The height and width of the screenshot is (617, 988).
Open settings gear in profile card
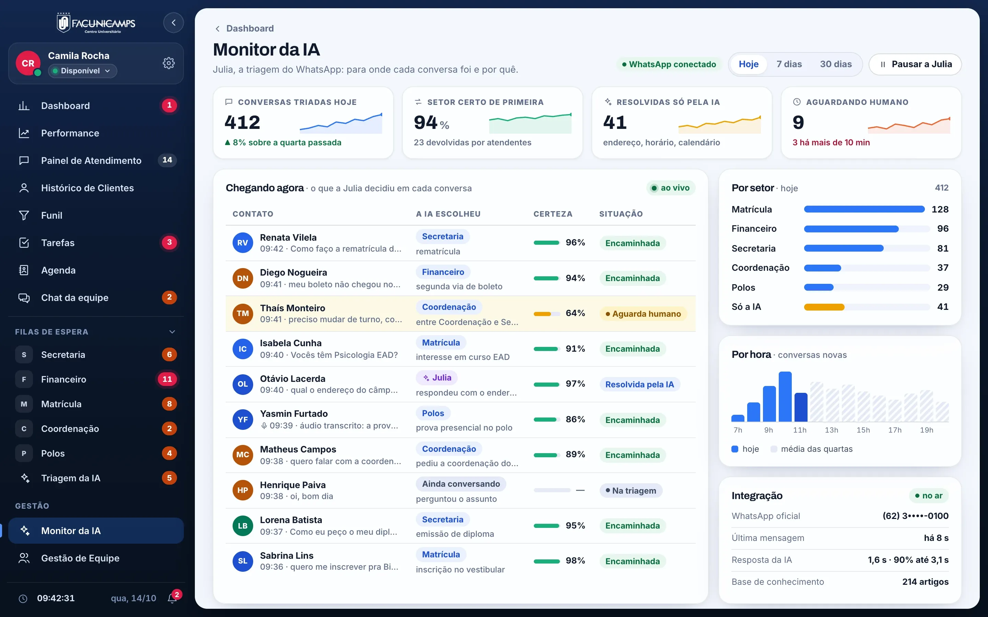(x=169, y=63)
